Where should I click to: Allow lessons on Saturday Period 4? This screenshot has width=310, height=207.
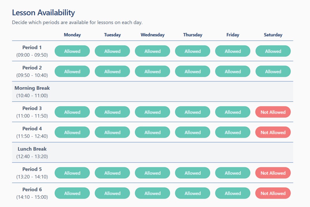tap(273, 132)
